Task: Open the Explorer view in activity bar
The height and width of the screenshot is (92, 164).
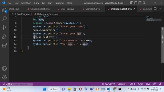Action: 4,10
